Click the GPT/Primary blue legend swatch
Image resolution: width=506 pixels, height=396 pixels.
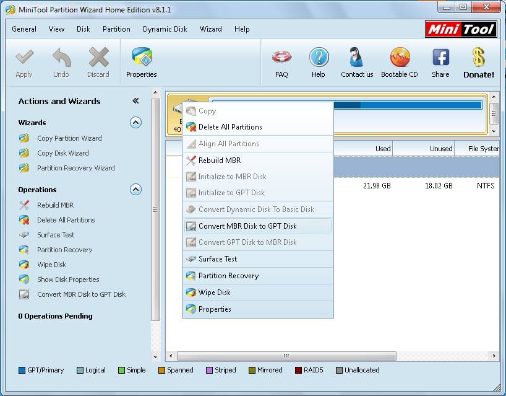point(22,370)
